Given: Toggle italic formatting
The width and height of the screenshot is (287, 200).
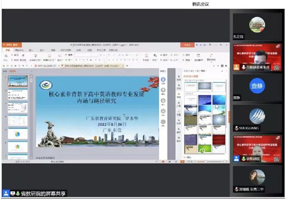Looking at the screenshot, I should (80, 60).
